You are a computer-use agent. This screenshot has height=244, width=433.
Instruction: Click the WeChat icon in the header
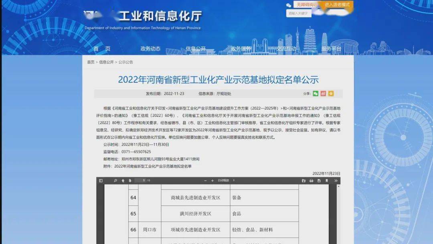[x=289, y=5]
